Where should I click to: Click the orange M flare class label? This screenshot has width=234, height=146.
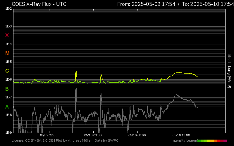[7, 53]
